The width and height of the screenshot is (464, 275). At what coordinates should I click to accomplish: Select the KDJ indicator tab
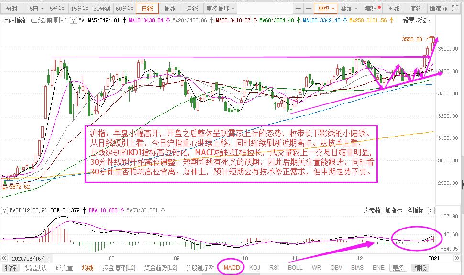254,268
